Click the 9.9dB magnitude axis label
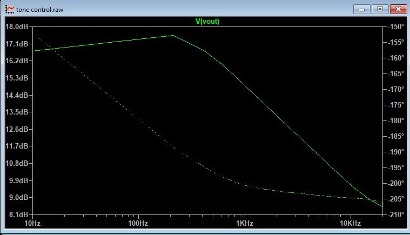The image size is (410, 235). tap(18, 180)
